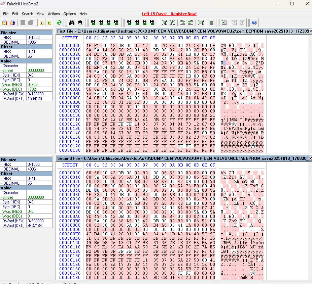Image resolution: width=312 pixels, height=284 pixels.
Task: Jump to last difference arrow icon
Action: 116,23
